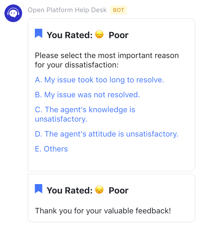Open the Open Platform Help Desk profile name
This screenshot has width=218, height=225.
click(67, 10)
